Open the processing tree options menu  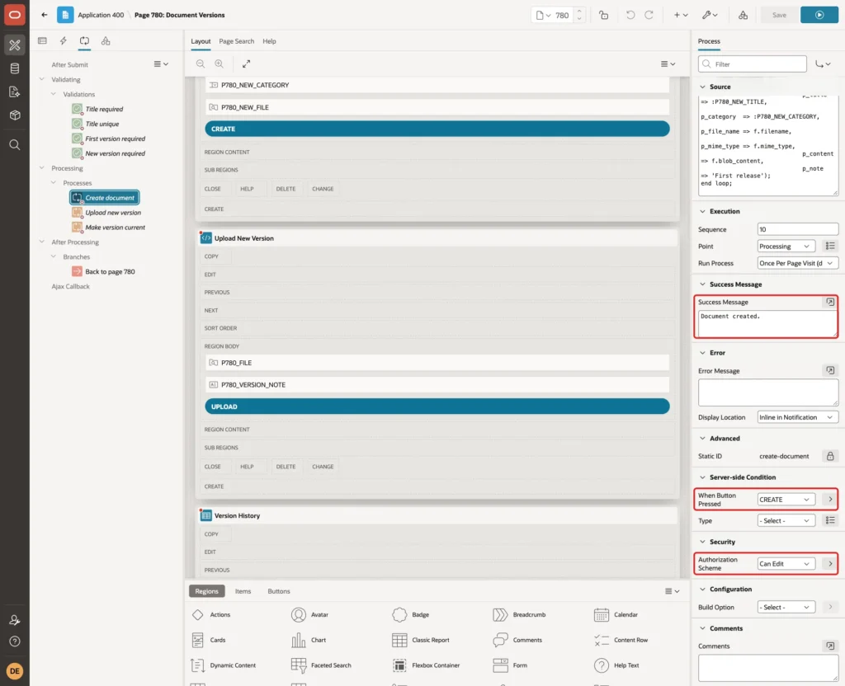(161, 63)
